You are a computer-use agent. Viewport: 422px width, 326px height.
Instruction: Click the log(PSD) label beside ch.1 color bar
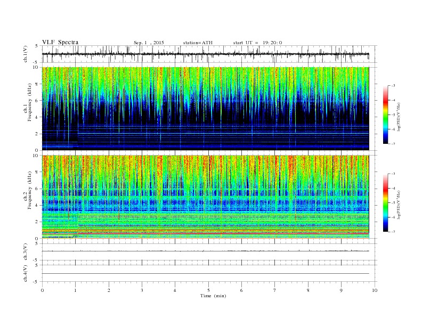[399, 117]
